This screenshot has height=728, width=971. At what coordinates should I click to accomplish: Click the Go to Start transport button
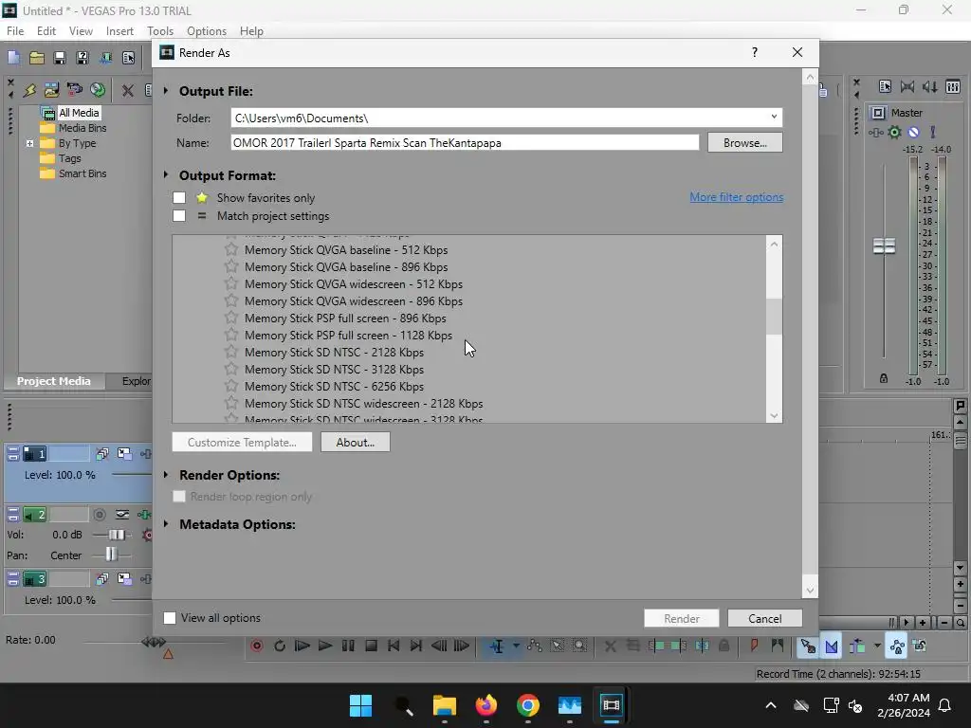pos(394,646)
